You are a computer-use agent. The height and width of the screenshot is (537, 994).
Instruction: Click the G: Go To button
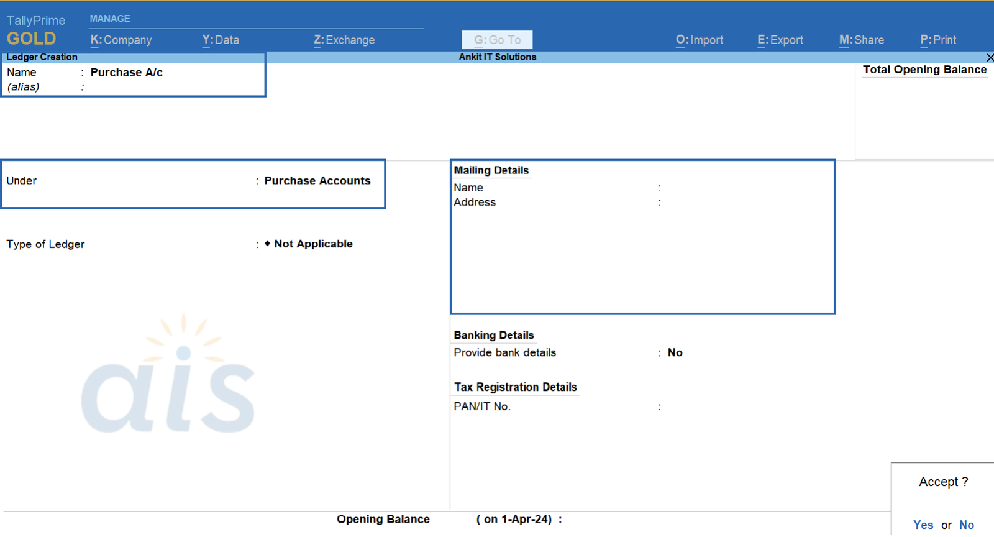(497, 40)
